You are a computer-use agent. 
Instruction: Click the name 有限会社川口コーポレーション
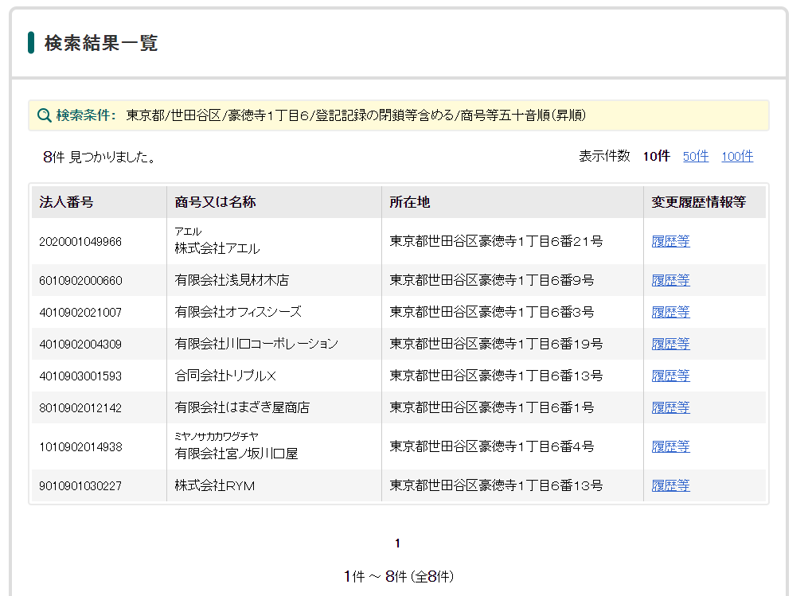256,344
